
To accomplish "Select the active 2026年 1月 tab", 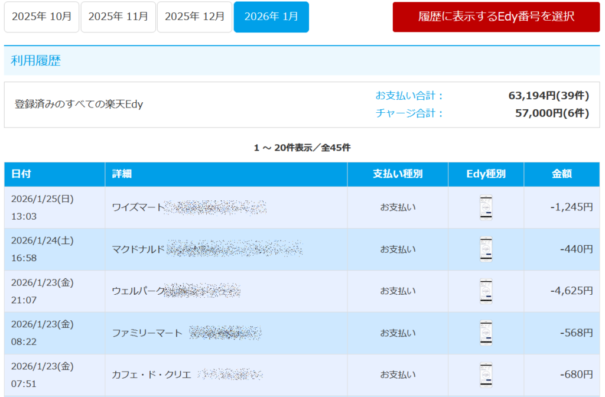I will pyautogui.click(x=271, y=17).
